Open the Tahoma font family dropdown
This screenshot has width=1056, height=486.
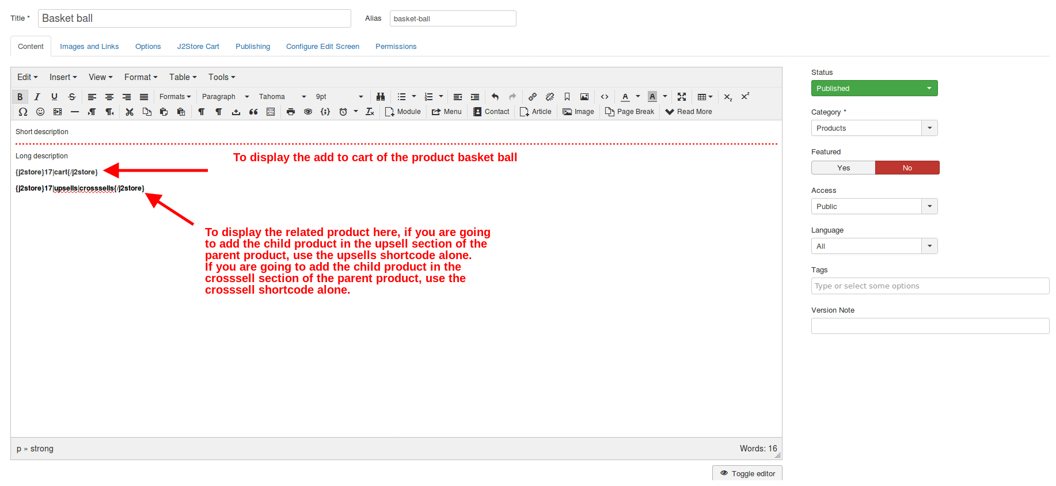282,97
